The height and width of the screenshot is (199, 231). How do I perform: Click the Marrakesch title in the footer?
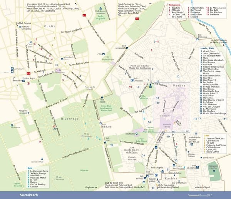(x=29, y=195)
